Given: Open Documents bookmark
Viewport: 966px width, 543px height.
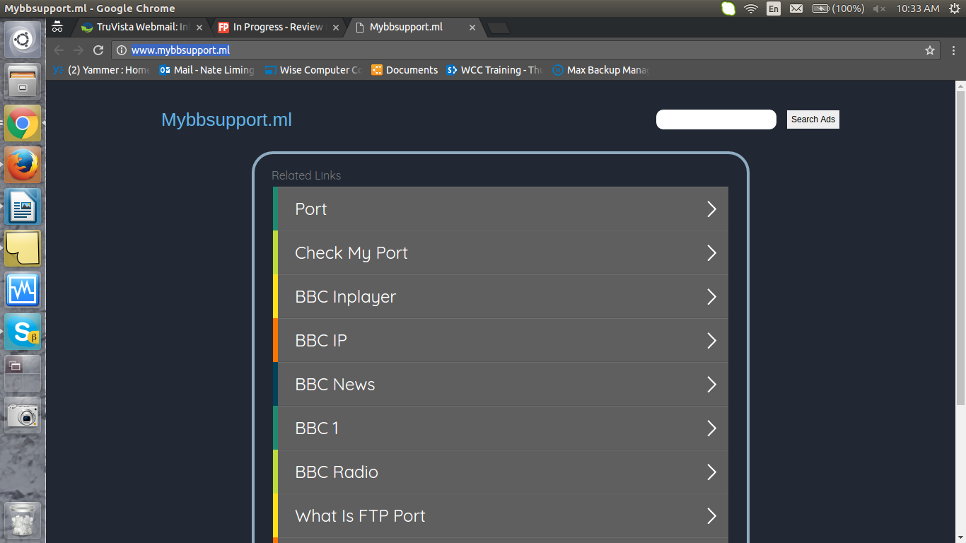Looking at the screenshot, I should 405,70.
